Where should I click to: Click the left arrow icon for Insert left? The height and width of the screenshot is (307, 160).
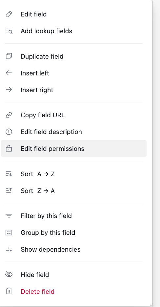9,73
